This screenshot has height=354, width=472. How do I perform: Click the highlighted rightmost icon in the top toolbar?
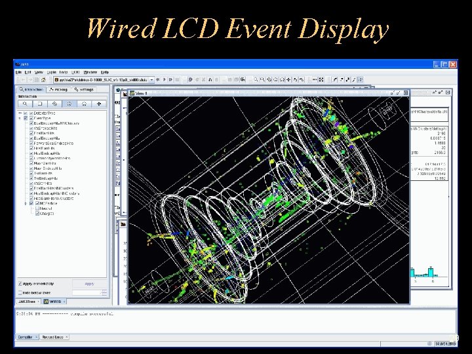[361, 79]
